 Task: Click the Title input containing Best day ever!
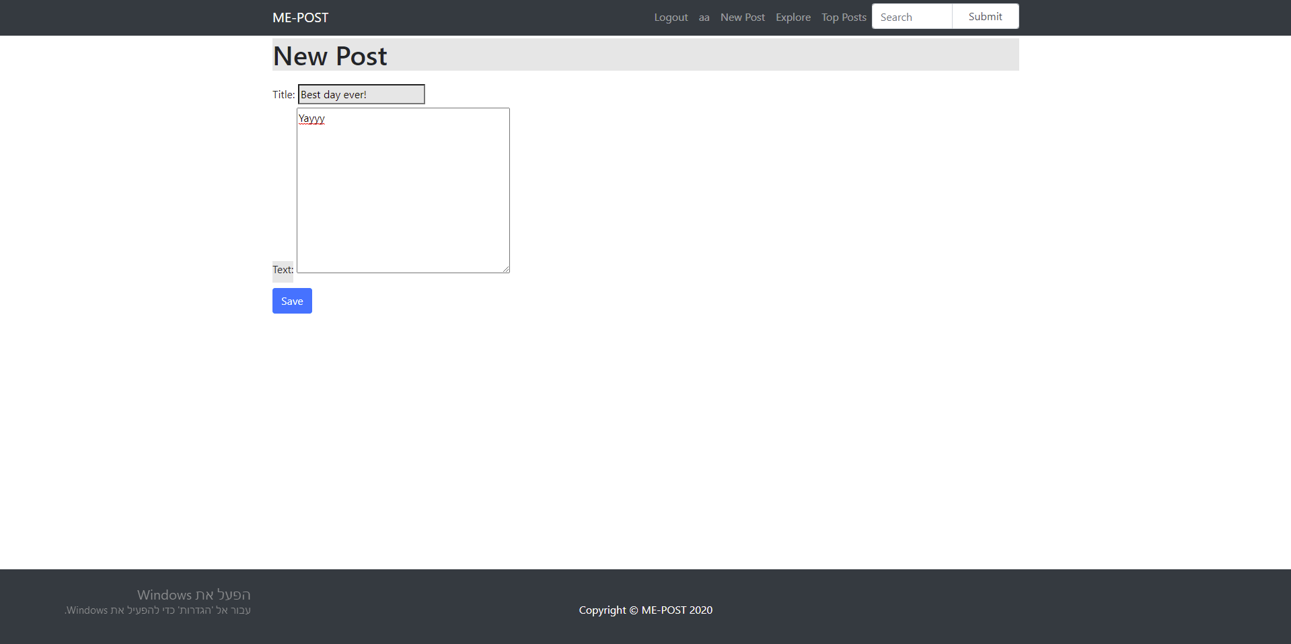click(361, 94)
